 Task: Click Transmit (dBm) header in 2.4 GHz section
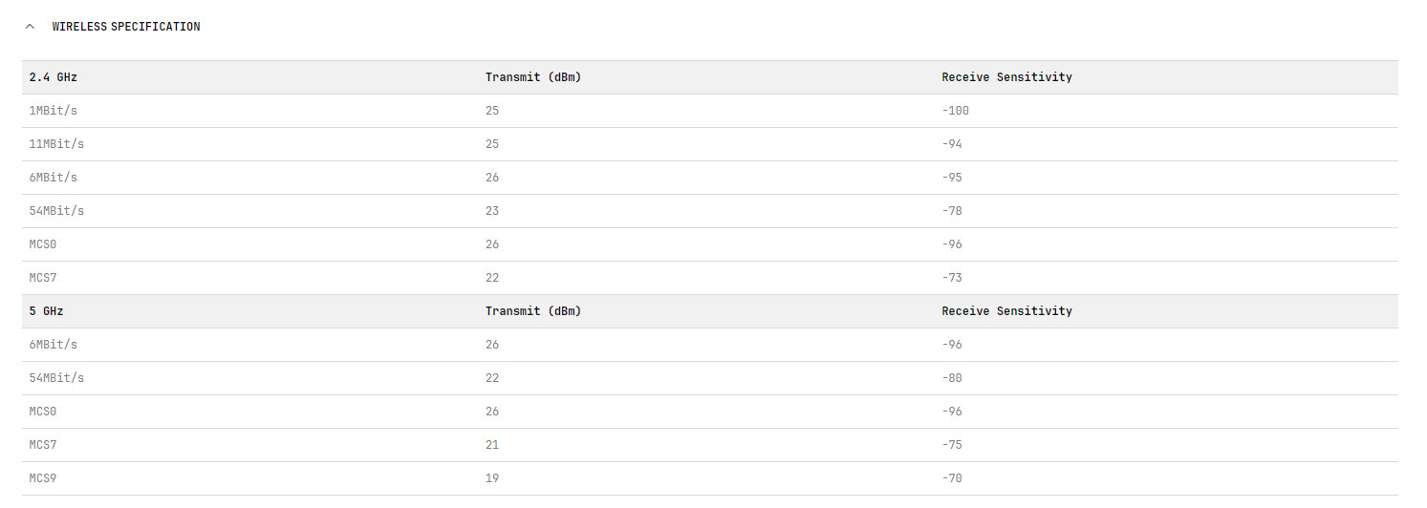(532, 77)
